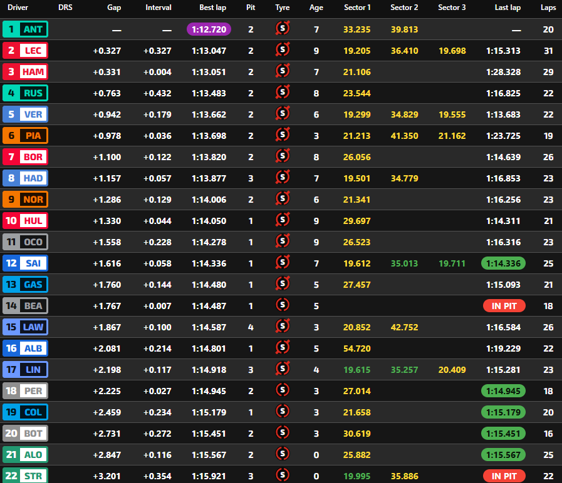Screen dimensions: 562x483
Task: Click the Sector 3 column header
Action: tap(452, 8)
